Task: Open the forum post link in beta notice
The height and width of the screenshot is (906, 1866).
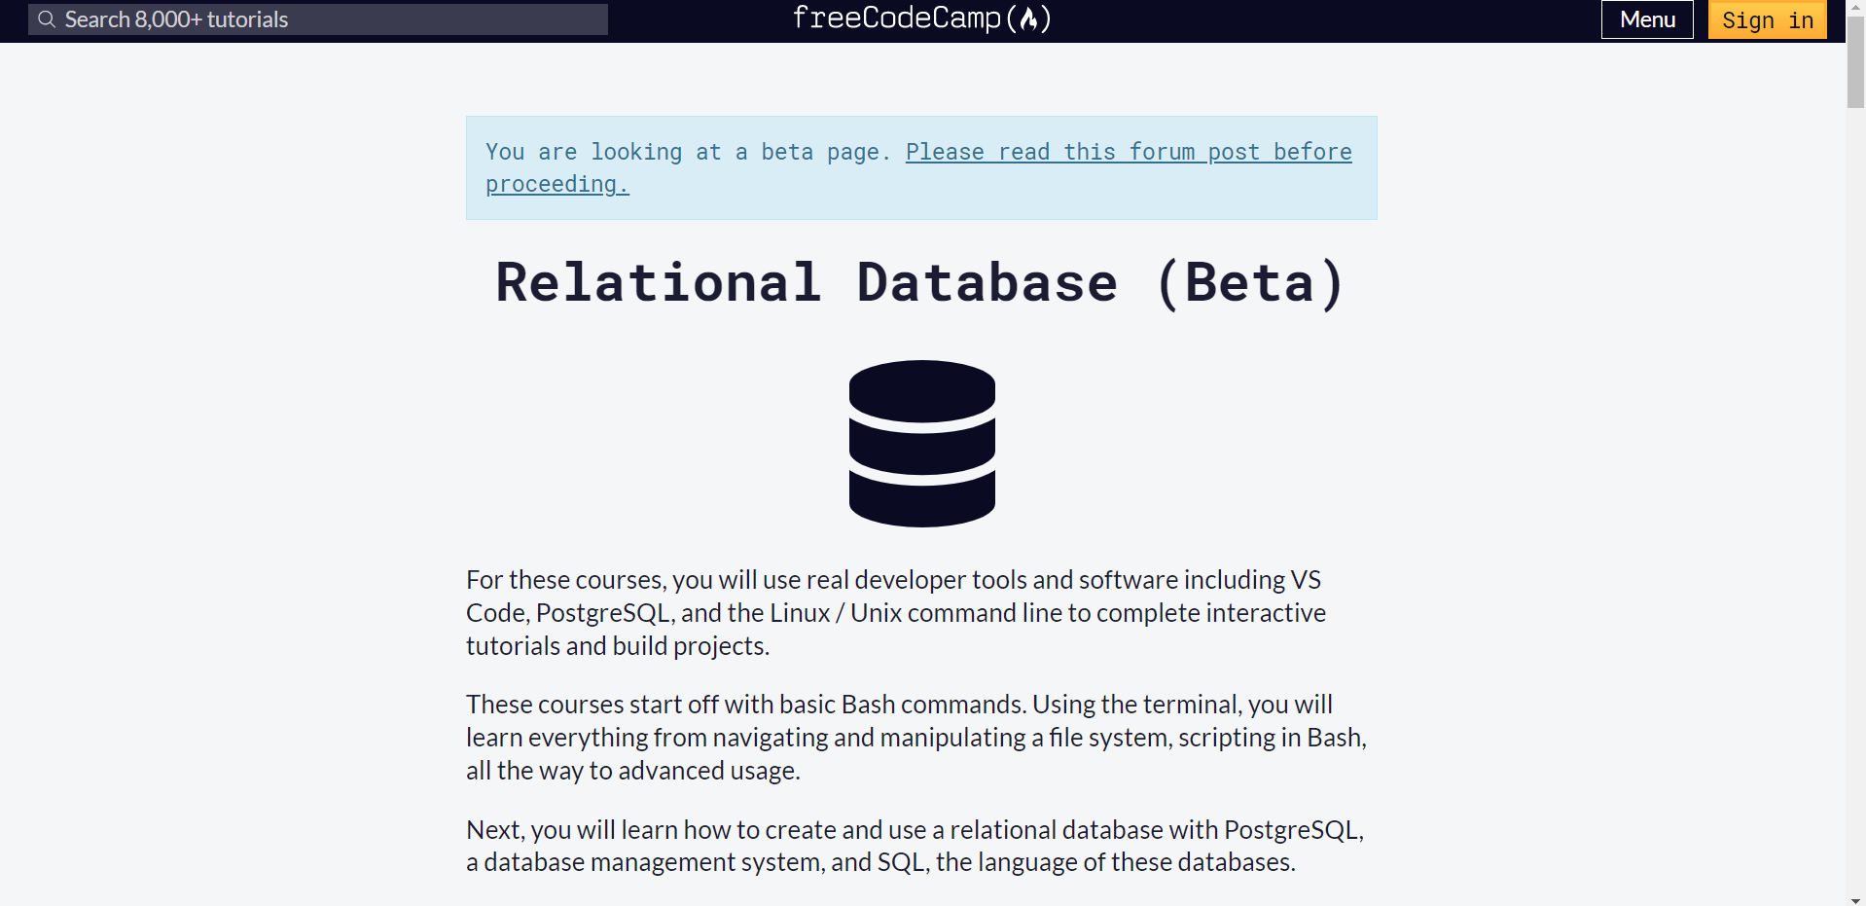Action: [1129, 152]
